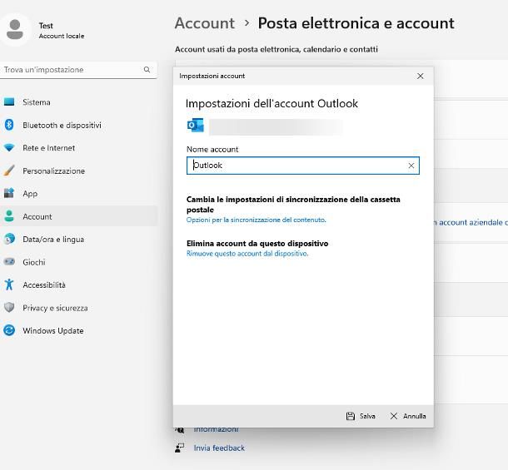508x470 pixels.
Task: Click the Windows Update refresh icon
Action: [x=9, y=330]
